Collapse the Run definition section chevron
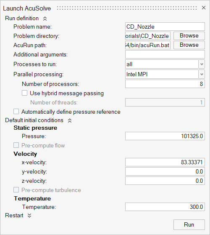 [x=45, y=19]
